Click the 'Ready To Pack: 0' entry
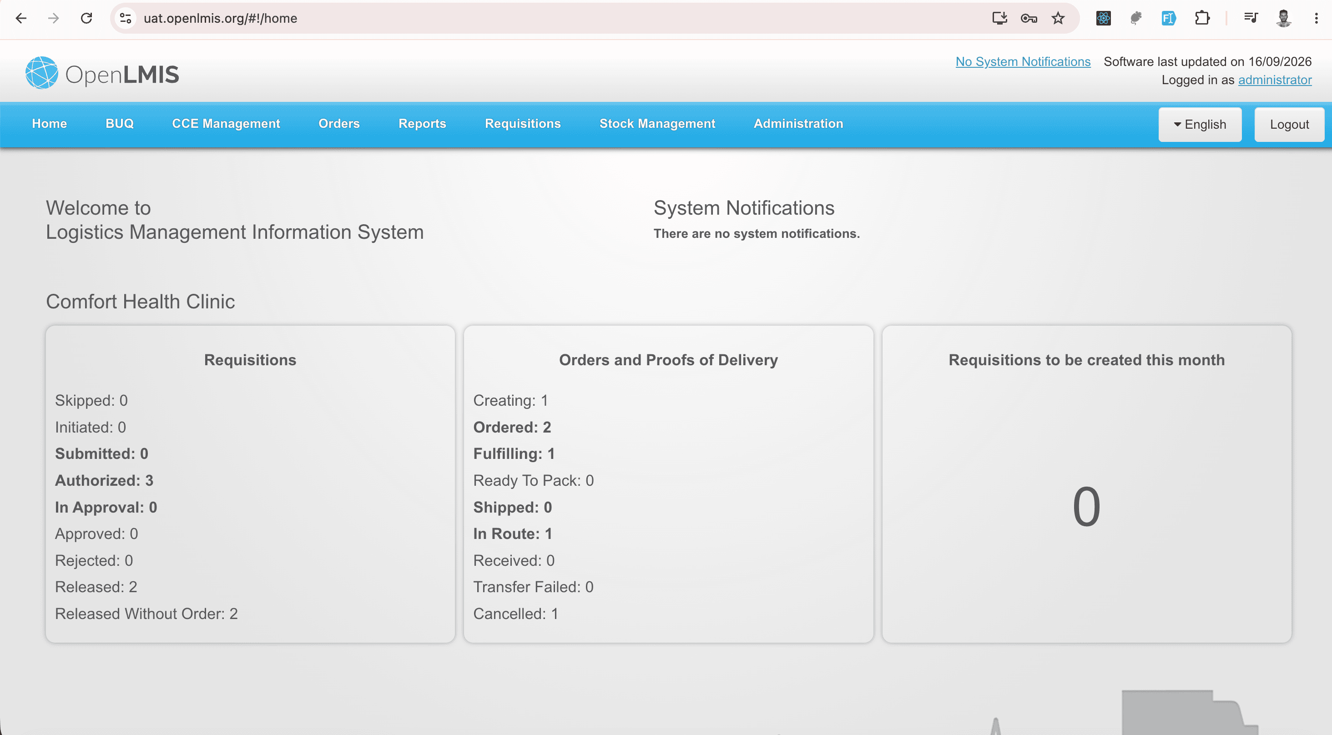Image resolution: width=1332 pixels, height=735 pixels. tap(533, 480)
